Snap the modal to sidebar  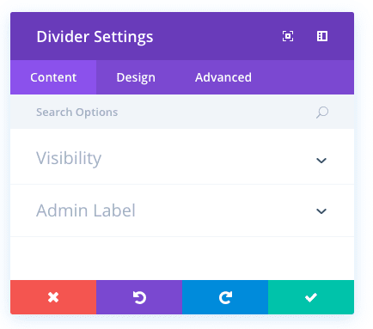click(x=322, y=36)
